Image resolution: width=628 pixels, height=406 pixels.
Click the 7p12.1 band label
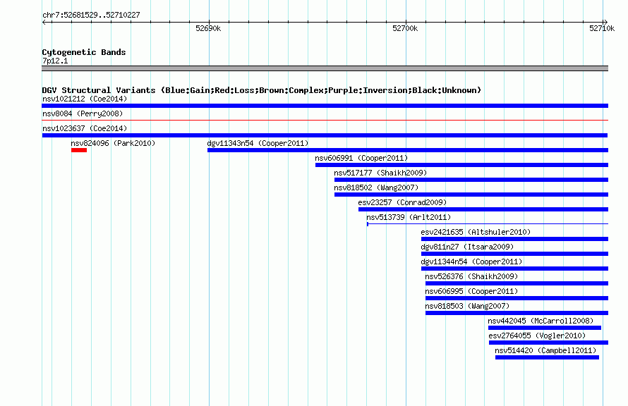(x=55, y=61)
